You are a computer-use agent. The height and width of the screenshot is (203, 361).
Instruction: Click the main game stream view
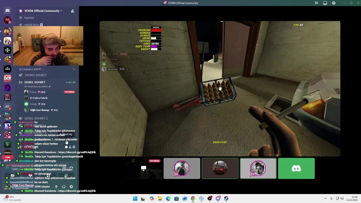point(220,89)
